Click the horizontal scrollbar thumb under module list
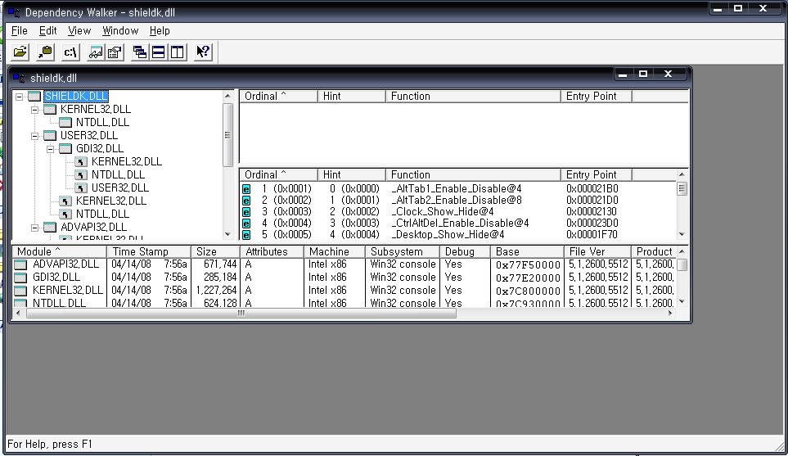 241,313
